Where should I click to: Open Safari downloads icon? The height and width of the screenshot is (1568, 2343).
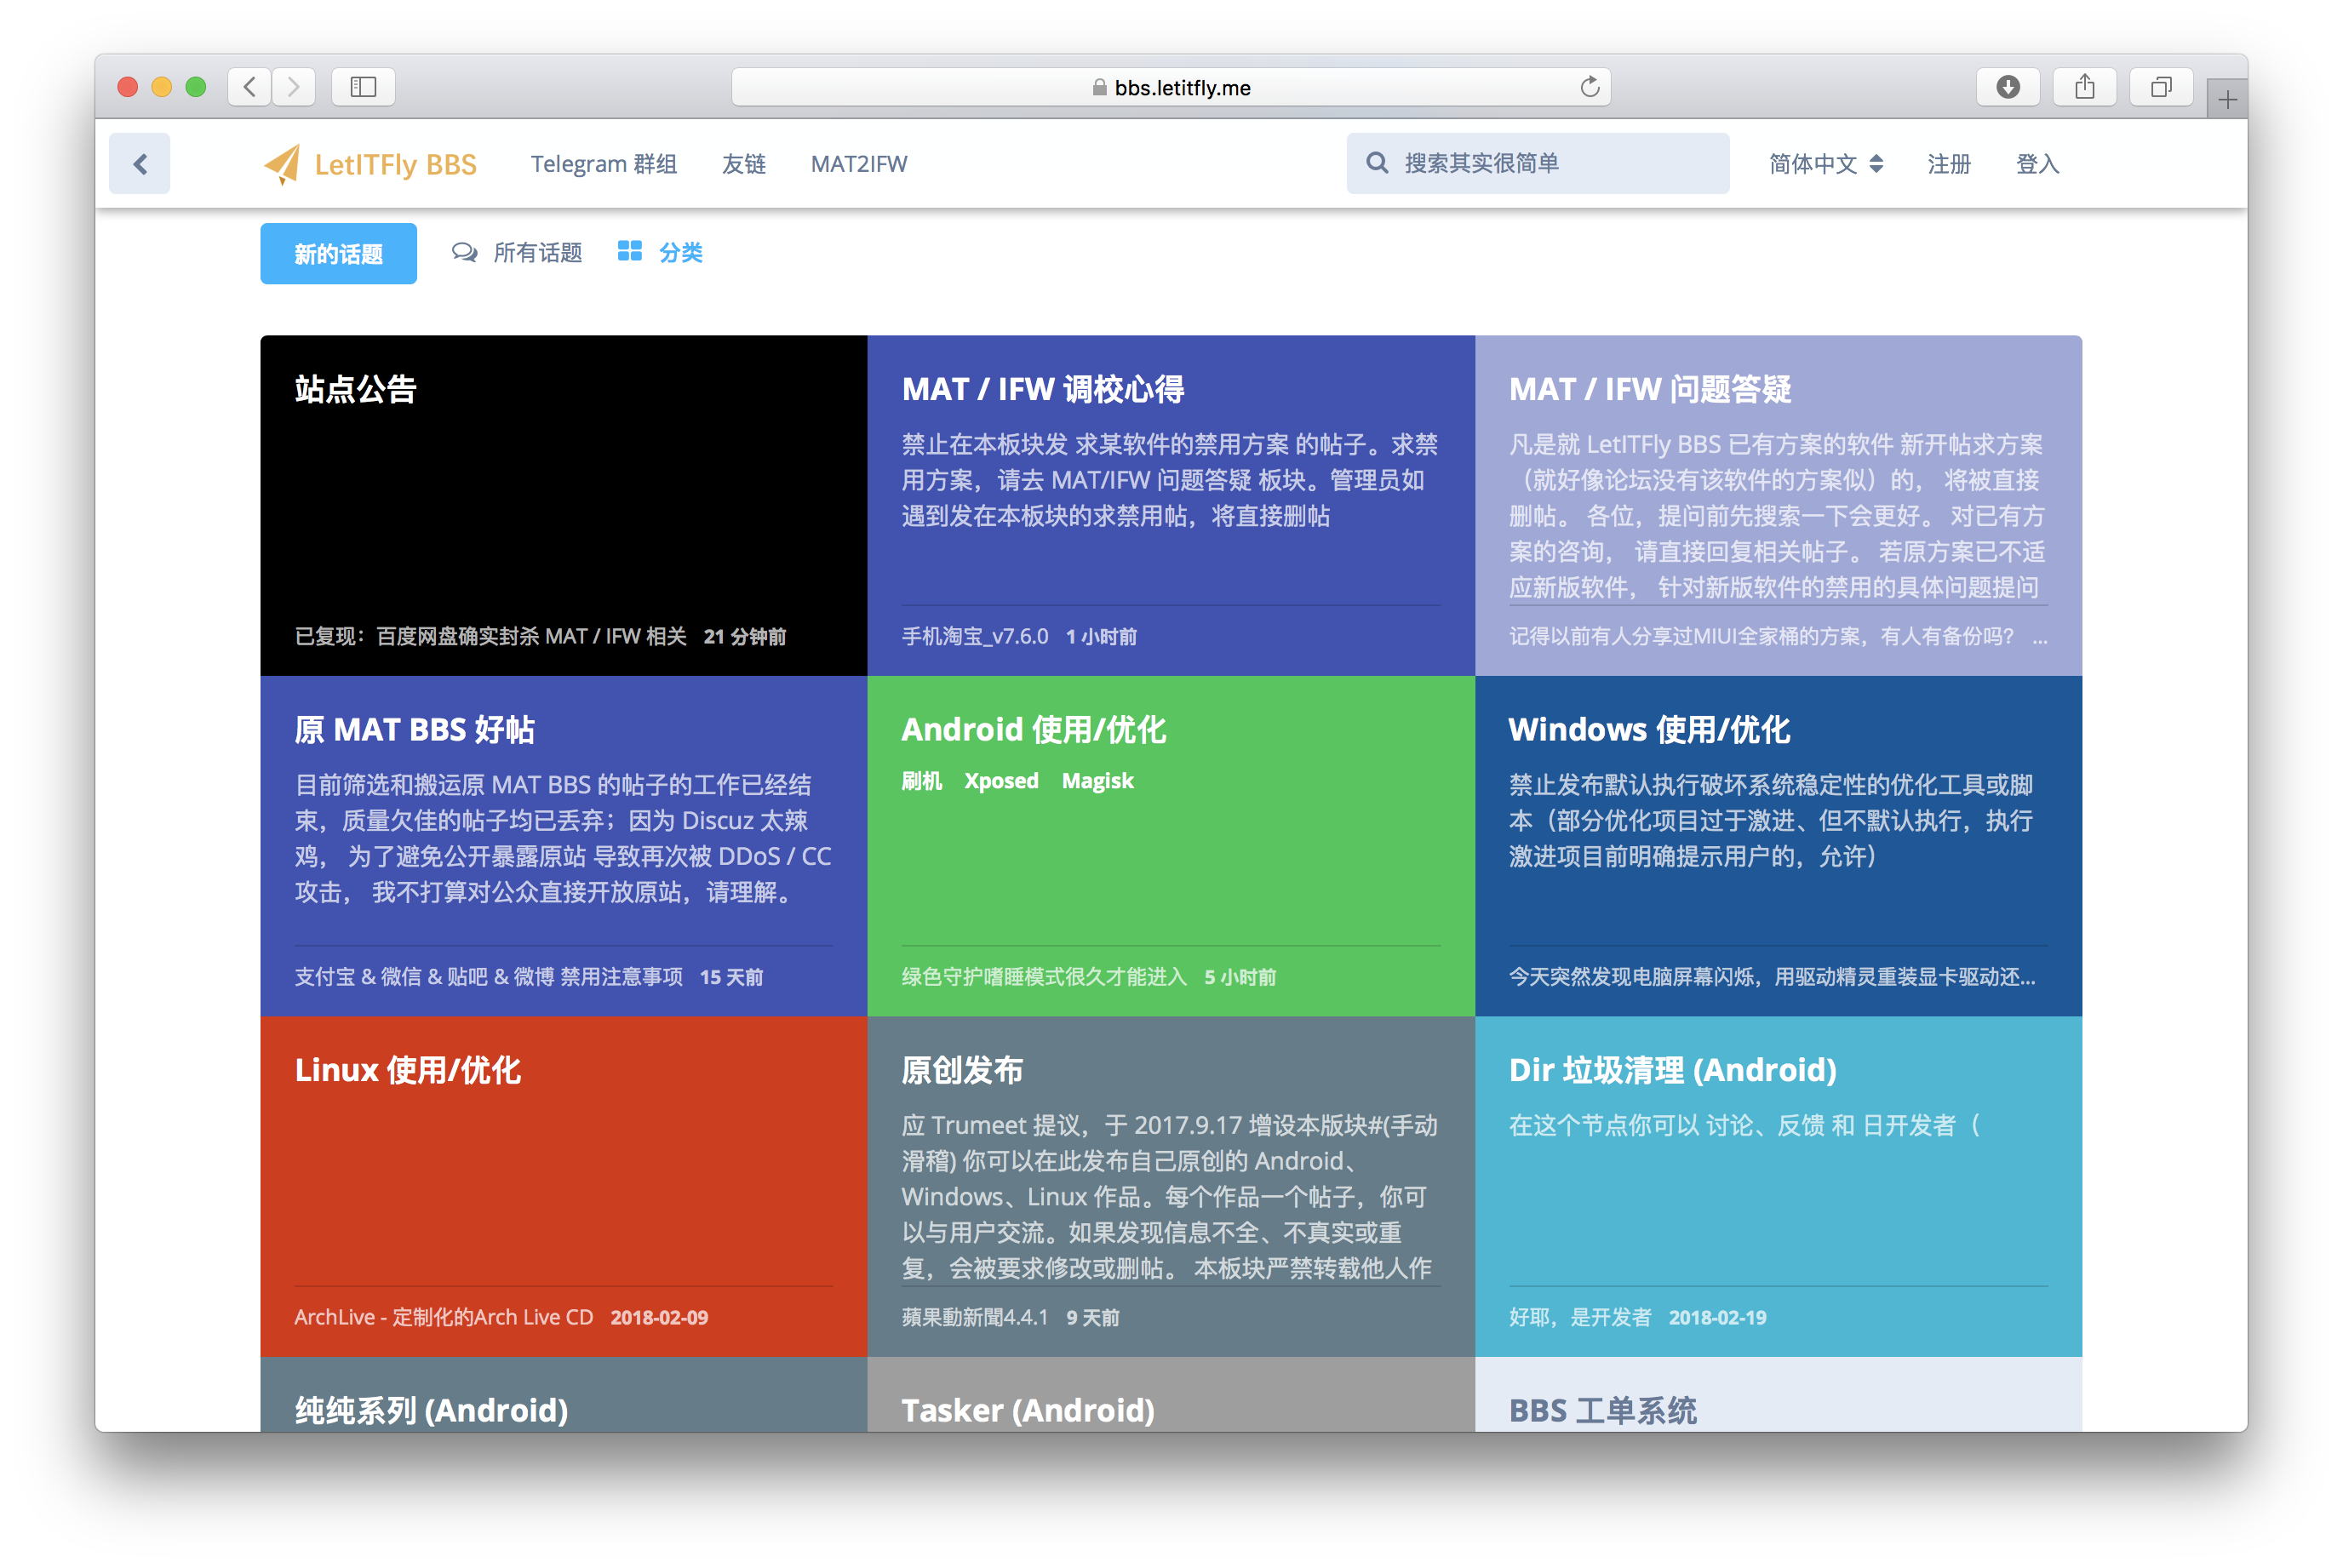click(2007, 87)
